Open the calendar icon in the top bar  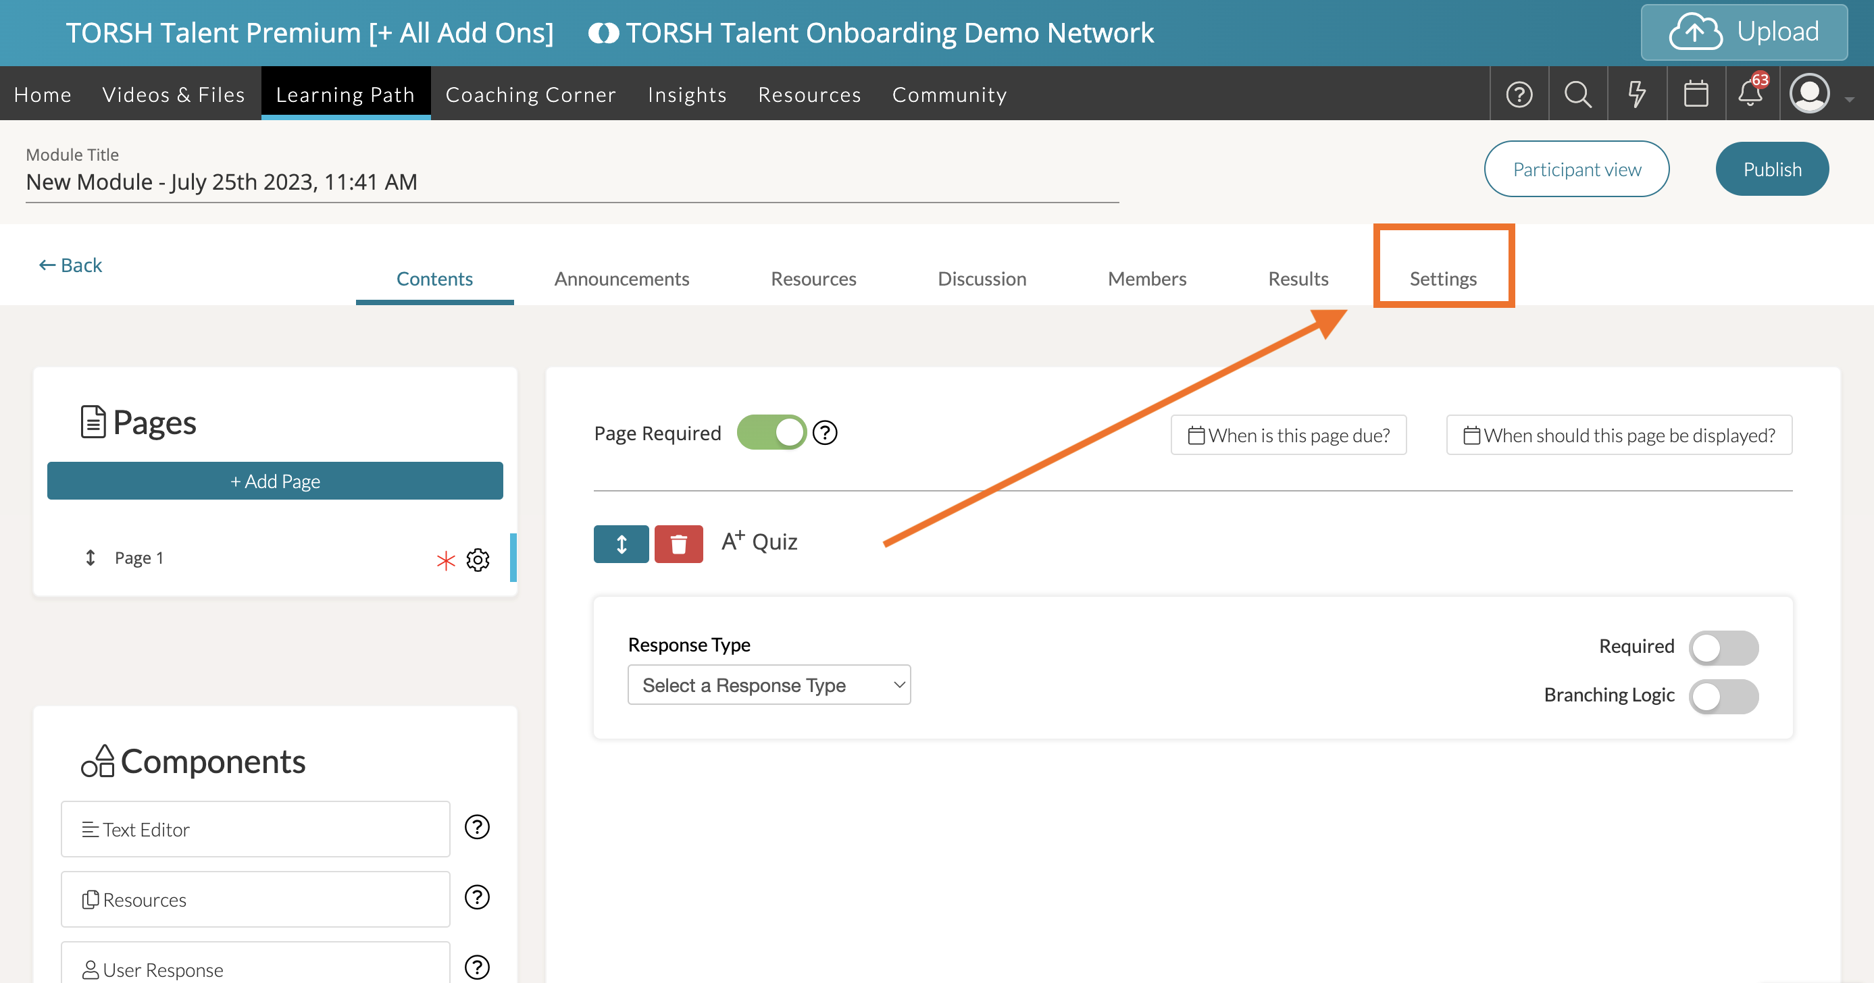(1695, 95)
